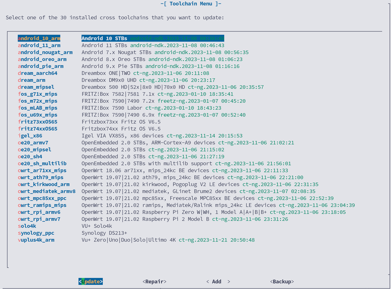This screenshot has height=289, width=391.
Task: Click 'Android 8.x Oreo STBs' description
Action: (x=113, y=59)
